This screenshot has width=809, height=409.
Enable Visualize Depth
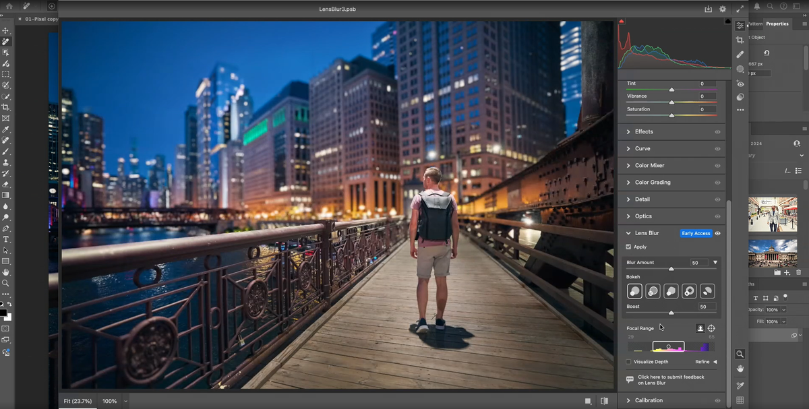click(628, 361)
